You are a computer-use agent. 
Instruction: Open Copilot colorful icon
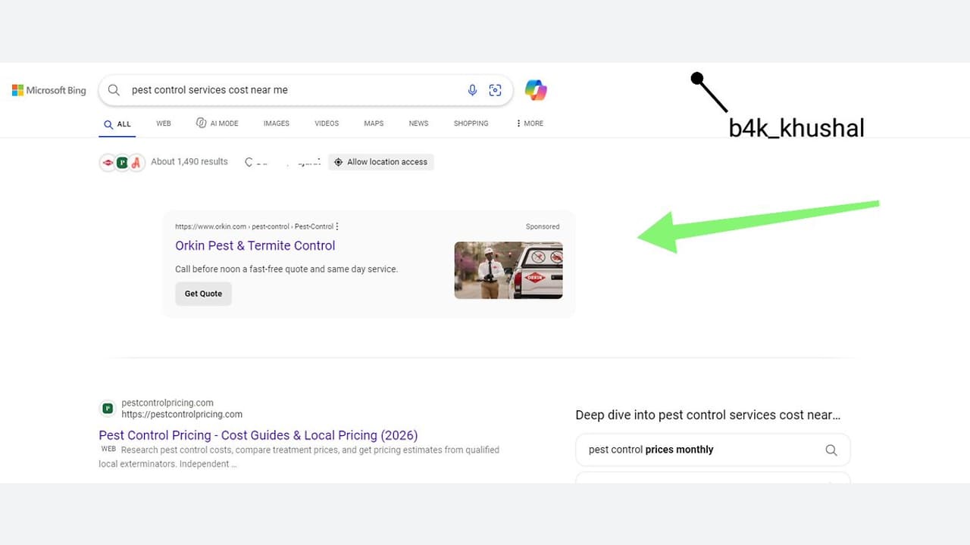[x=536, y=90]
